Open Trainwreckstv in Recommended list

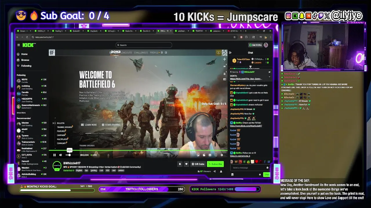pos(31,143)
